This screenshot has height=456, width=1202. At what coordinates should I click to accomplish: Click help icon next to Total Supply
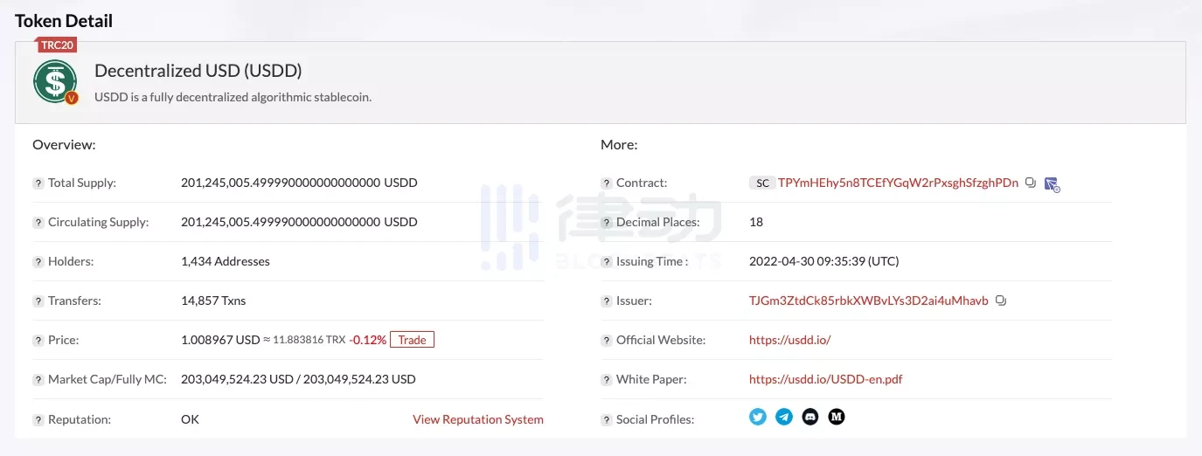[x=38, y=183]
